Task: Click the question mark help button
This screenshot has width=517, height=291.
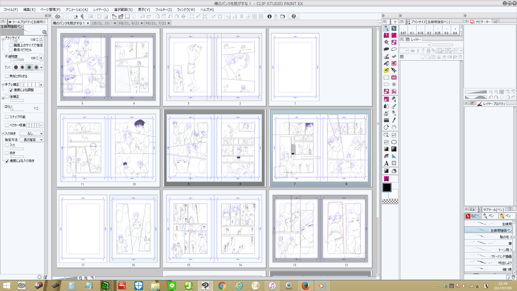Action: pos(294,16)
